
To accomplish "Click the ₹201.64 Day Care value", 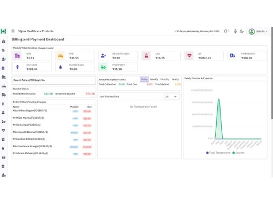I will [x=32, y=69].
